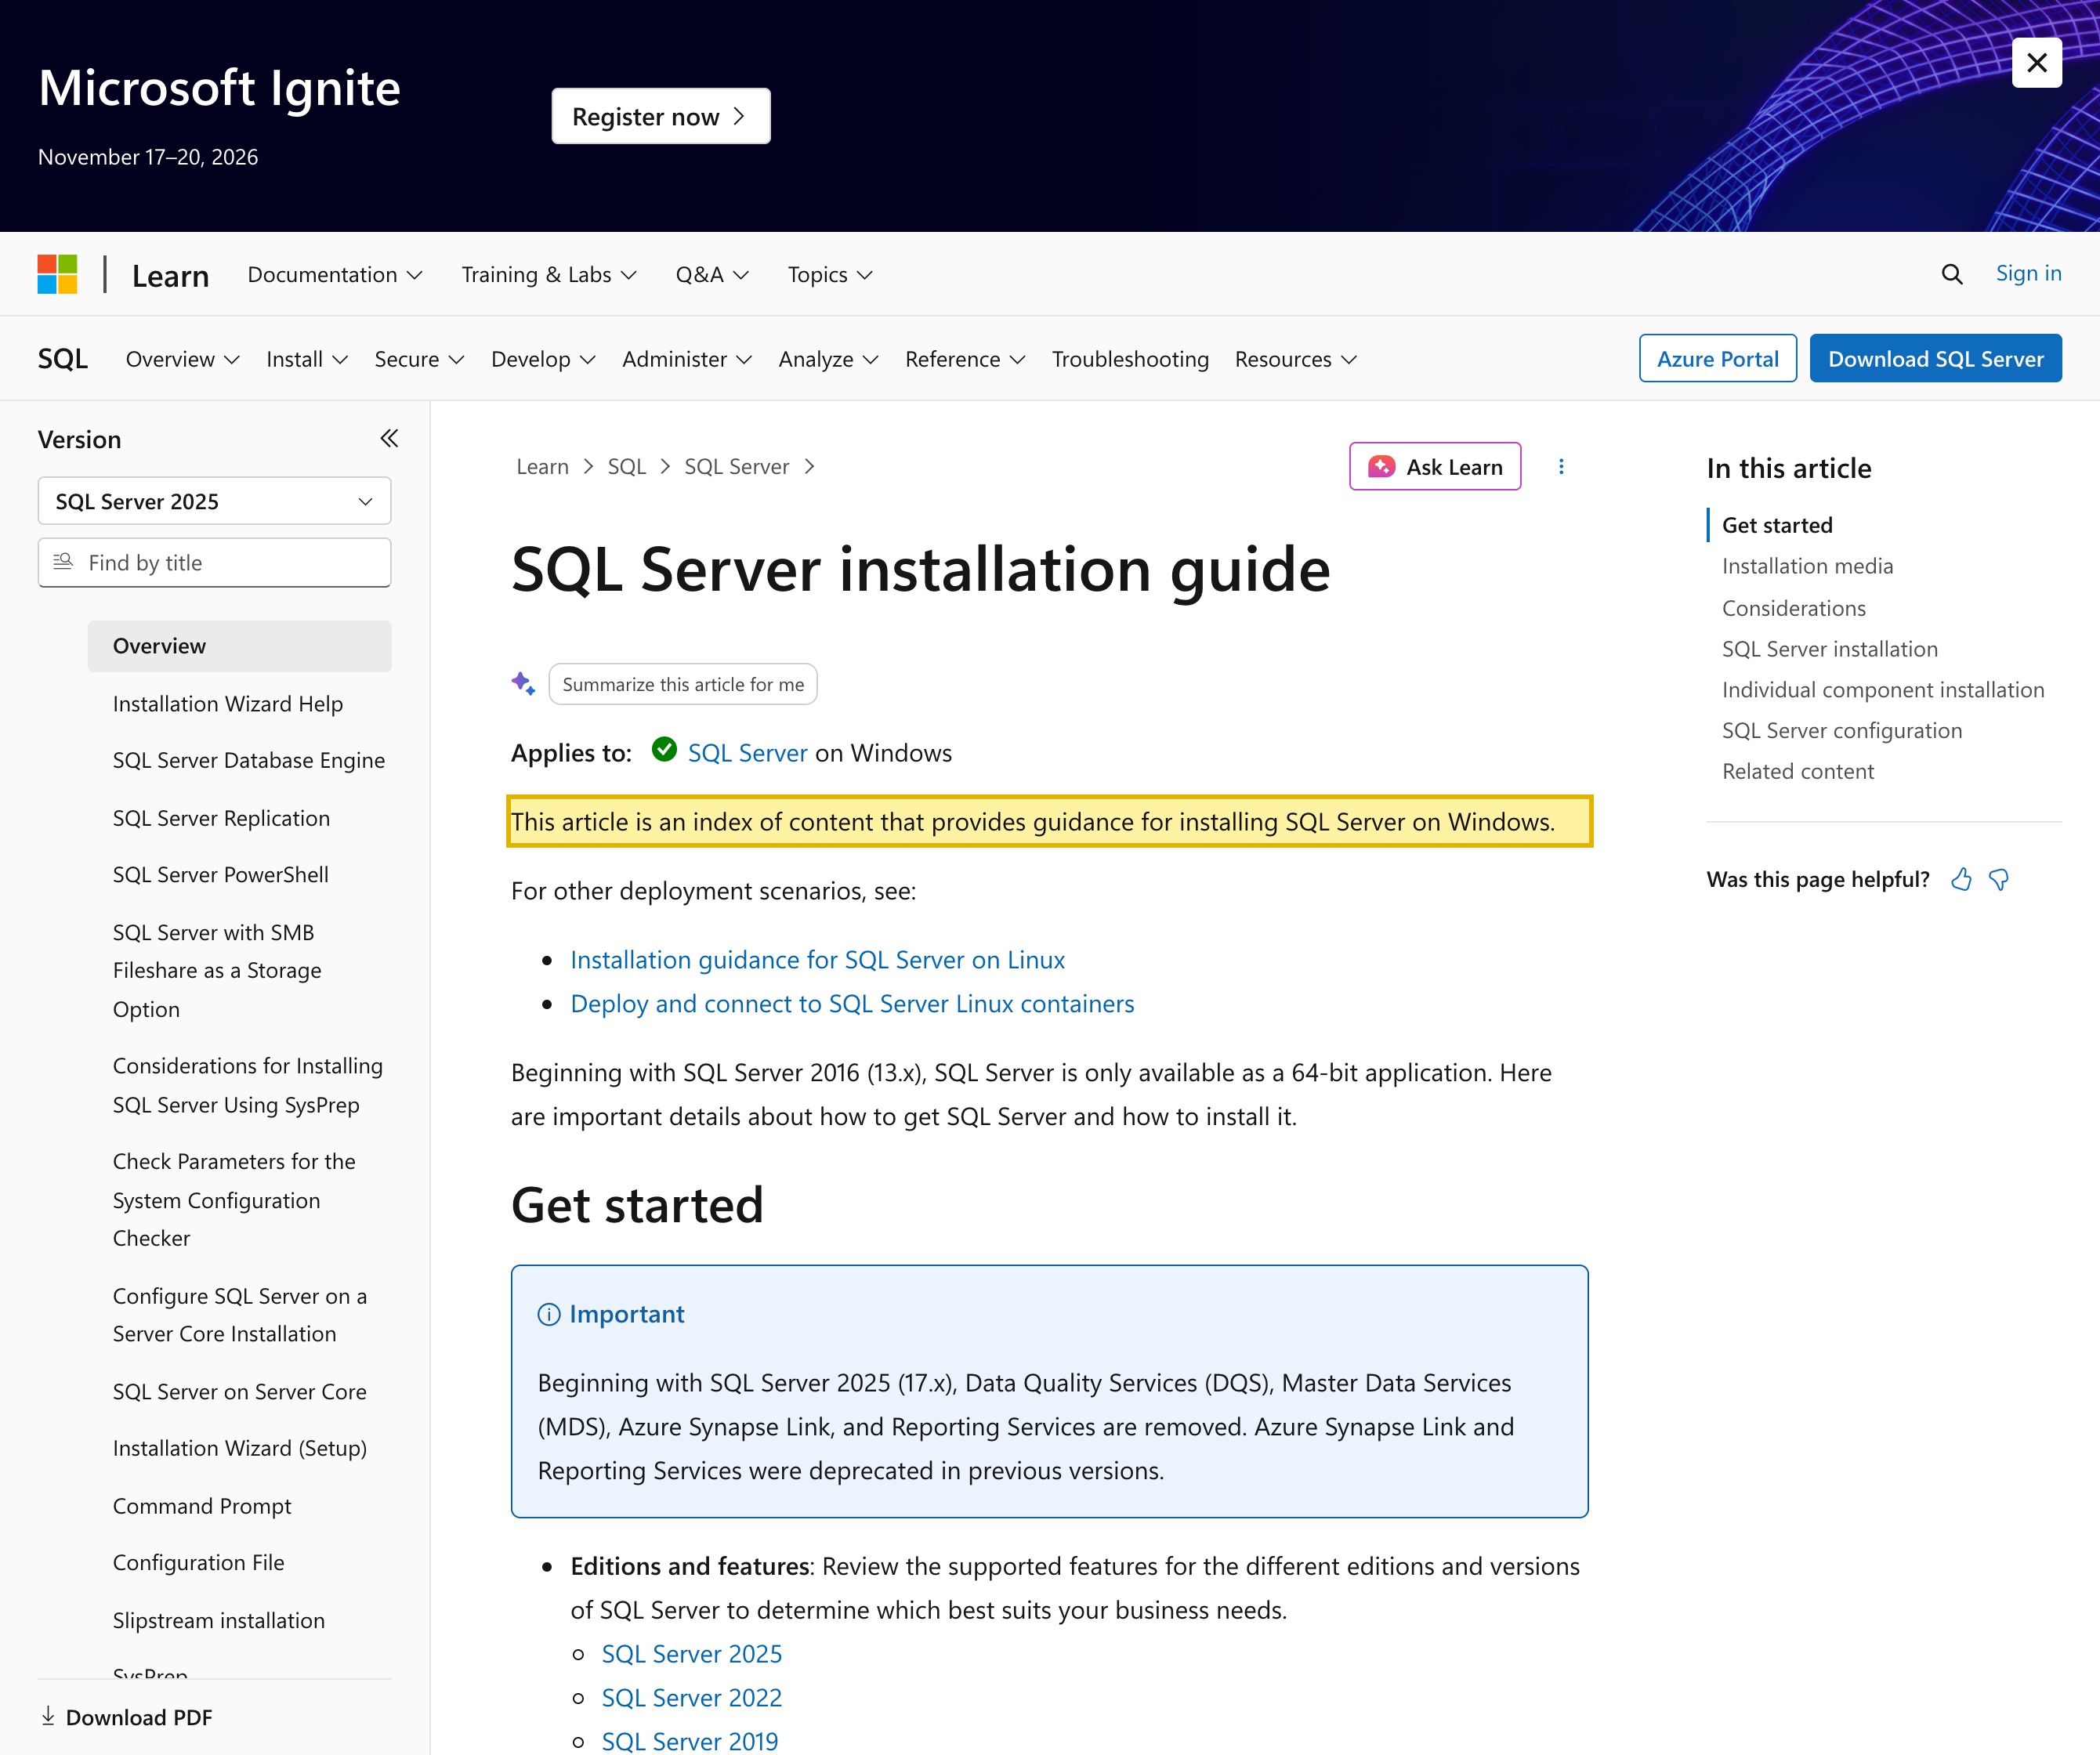The width and height of the screenshot is (2100, 1755).
Task: Focus the Find by title field
Action: (214, 562)
